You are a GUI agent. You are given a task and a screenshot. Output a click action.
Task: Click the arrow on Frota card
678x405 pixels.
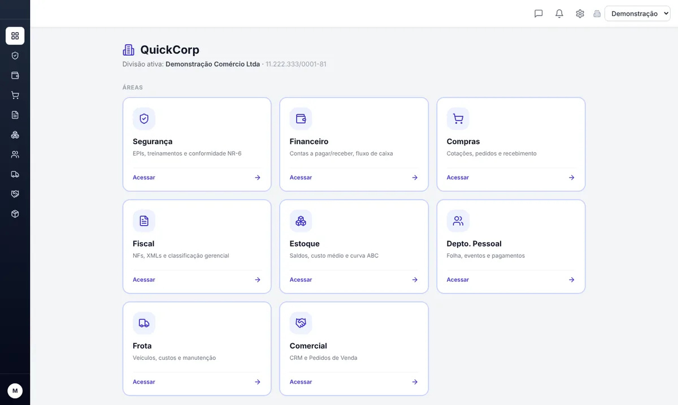(258, 382)
